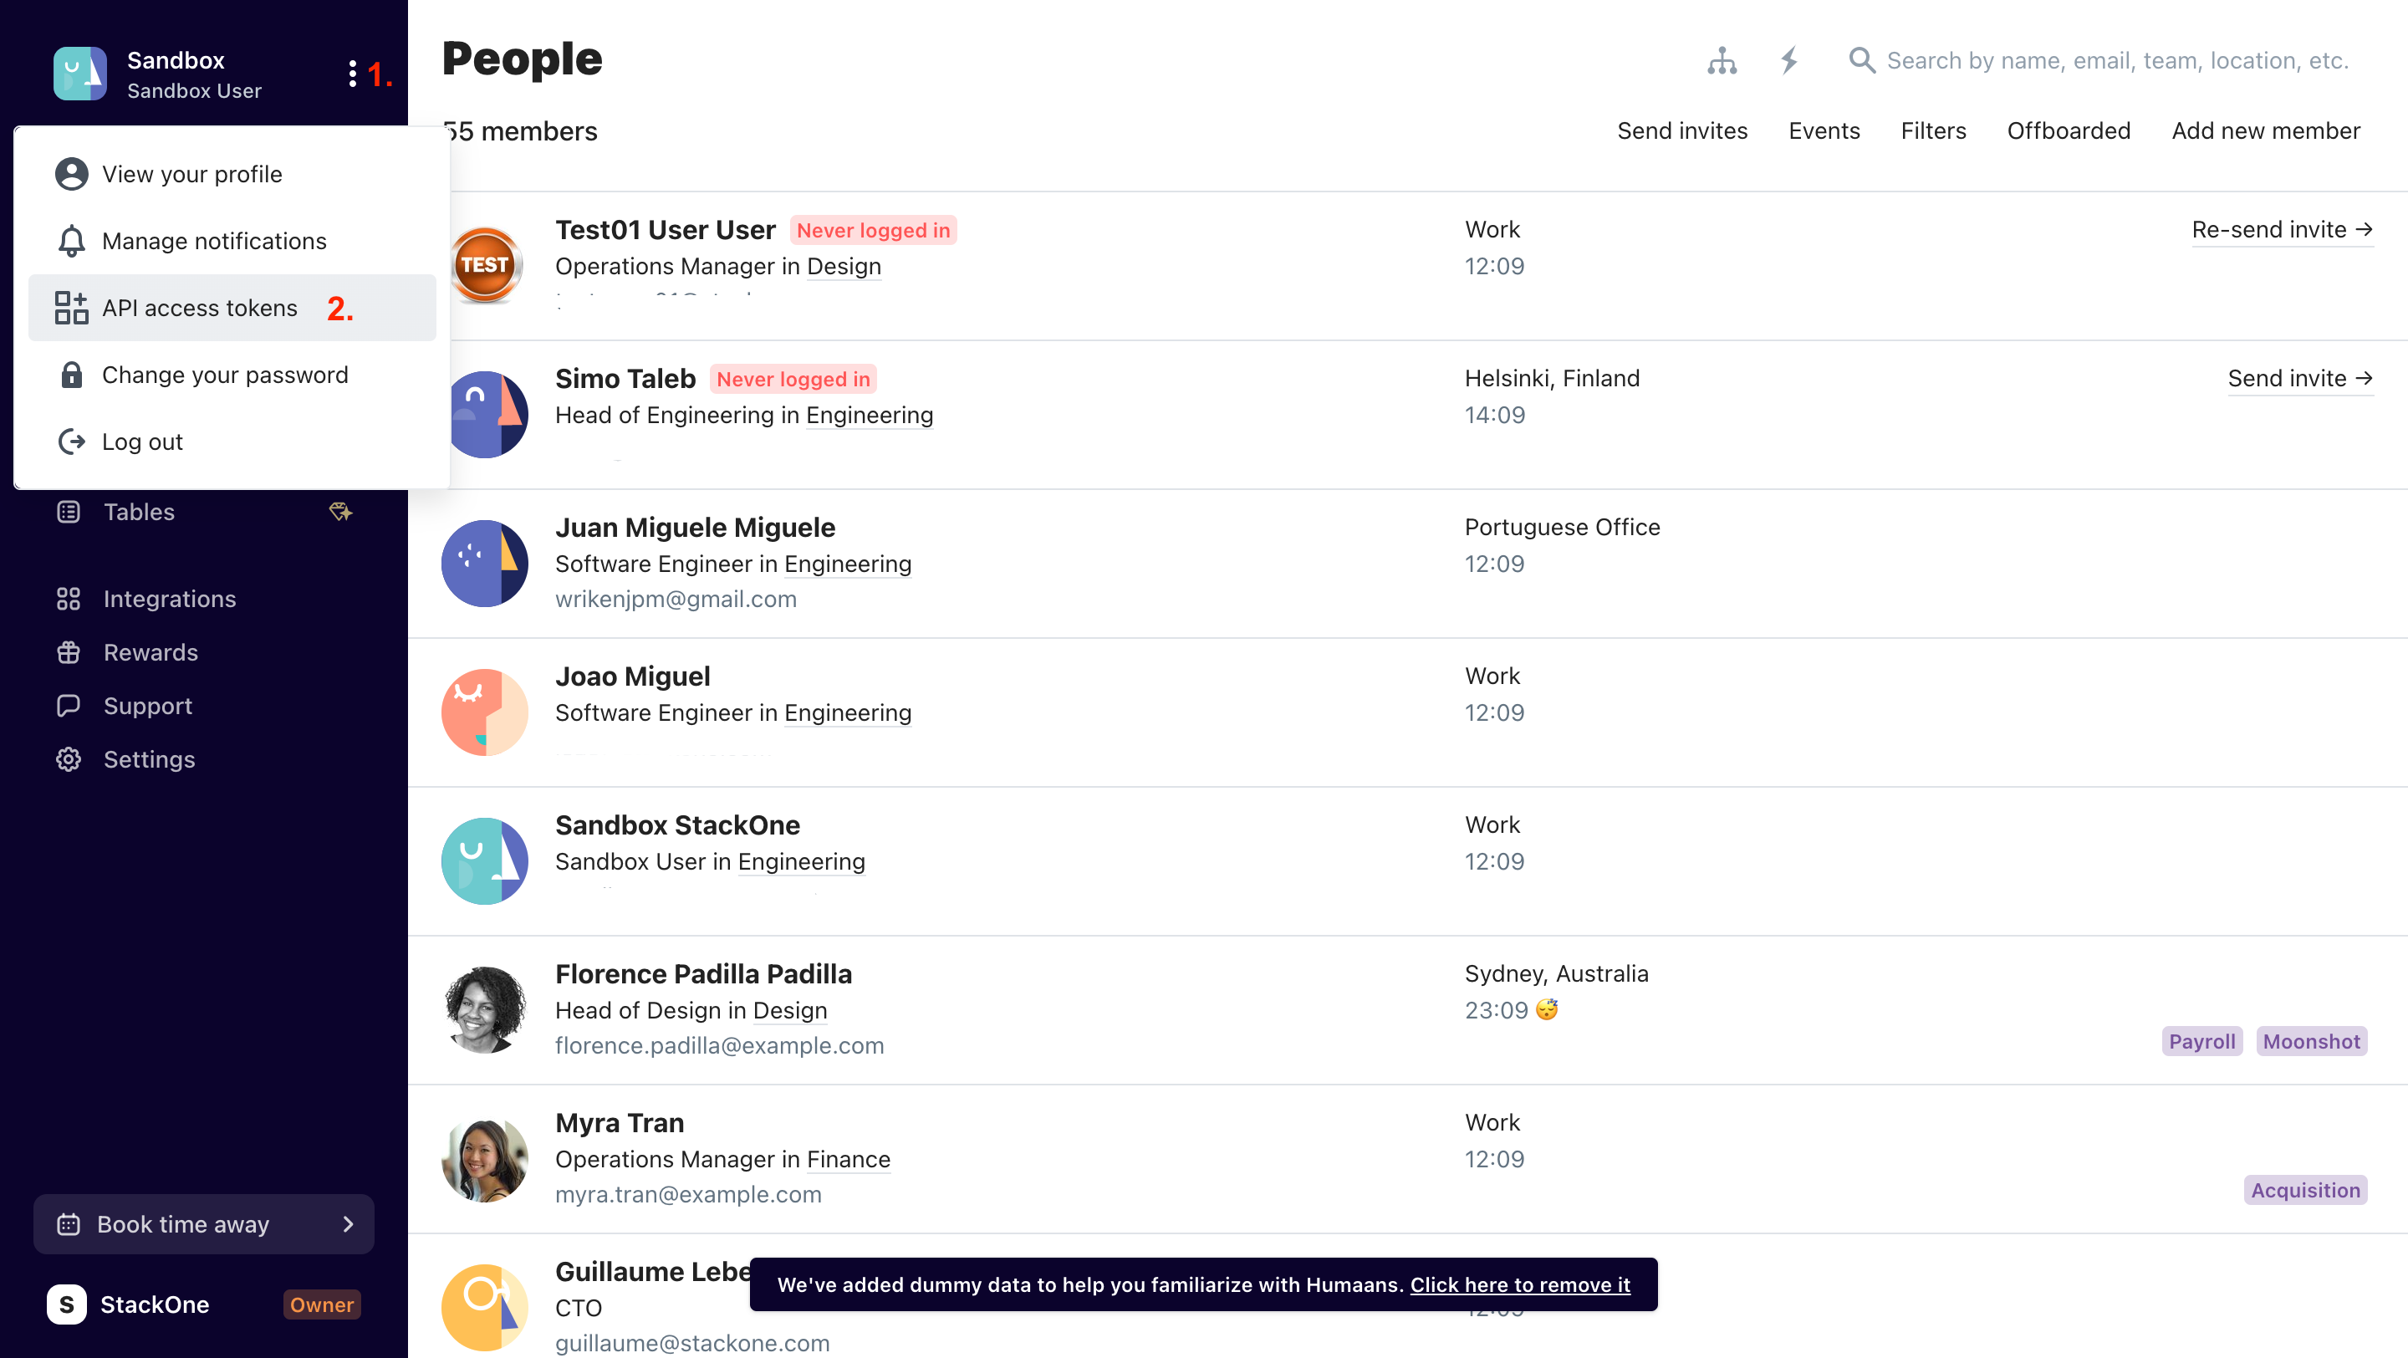The image size is (2408, 1358).
Task: Open the org chart icon
Action: point(1722,60)
